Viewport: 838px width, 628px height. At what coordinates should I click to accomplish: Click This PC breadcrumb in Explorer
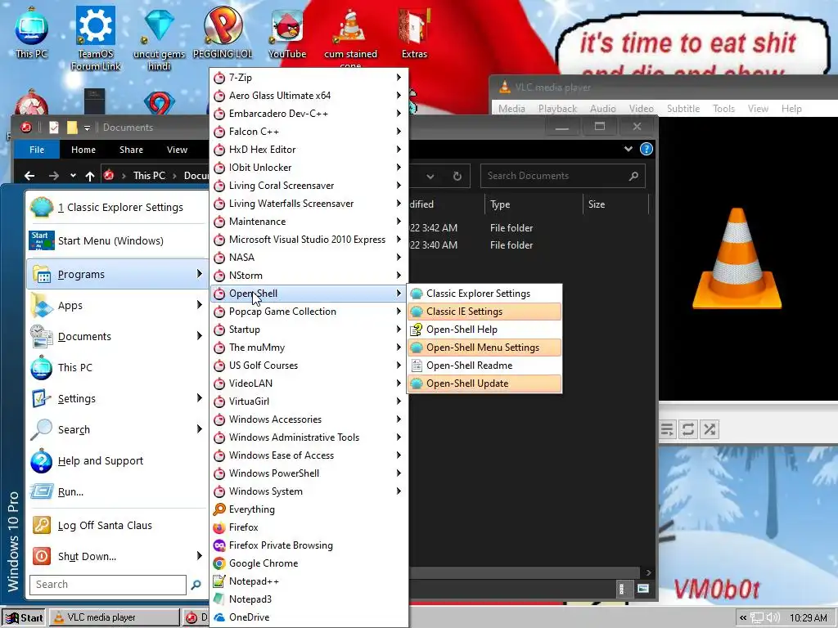149,176
